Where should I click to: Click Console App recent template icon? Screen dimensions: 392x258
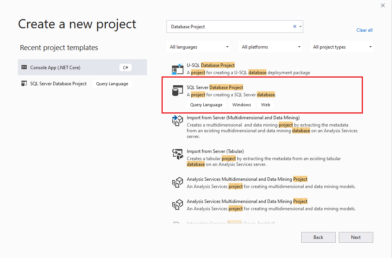coord(24,68)
